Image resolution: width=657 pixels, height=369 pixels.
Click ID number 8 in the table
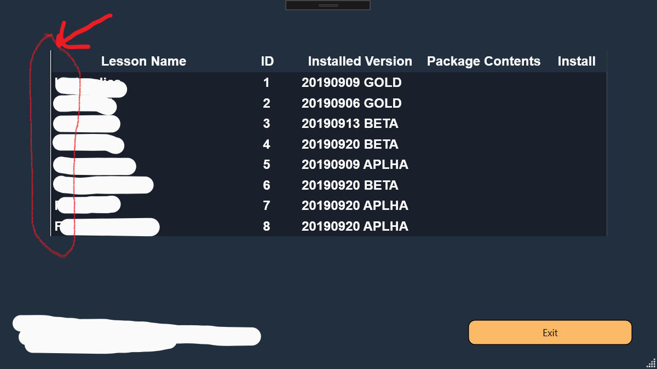267,226
